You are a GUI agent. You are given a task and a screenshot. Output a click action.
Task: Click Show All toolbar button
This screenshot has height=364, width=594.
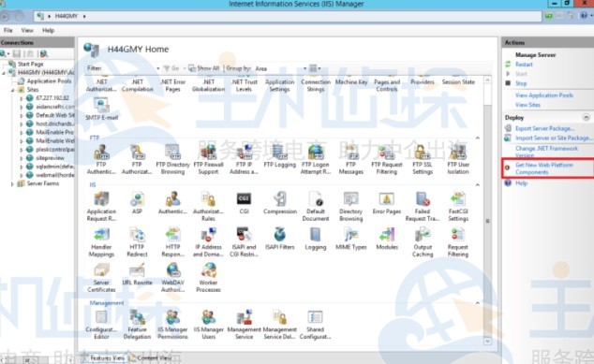(204, 68)
